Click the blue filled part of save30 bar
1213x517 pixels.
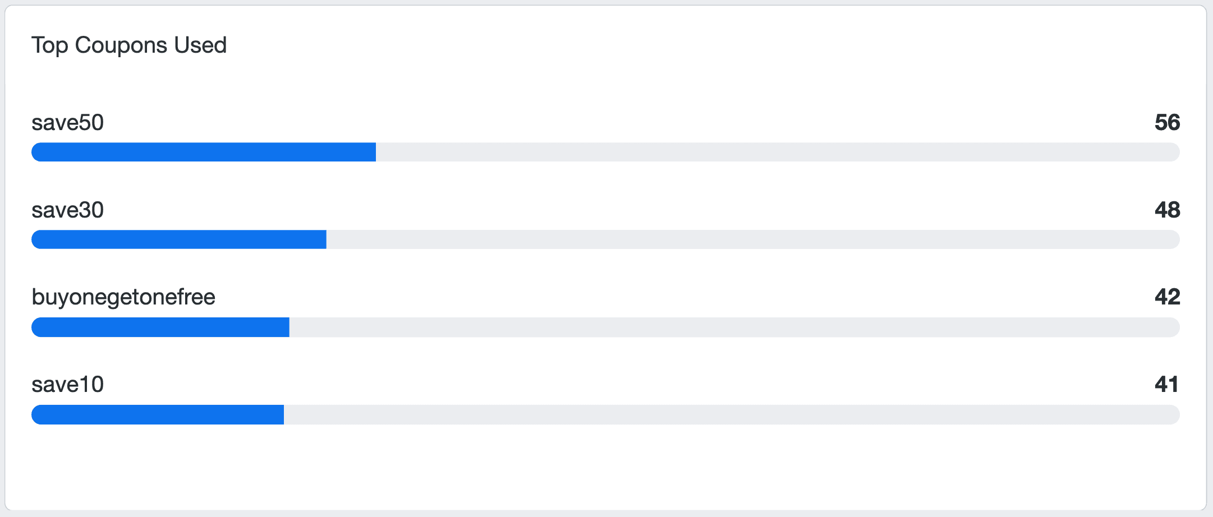pos(178,239)
